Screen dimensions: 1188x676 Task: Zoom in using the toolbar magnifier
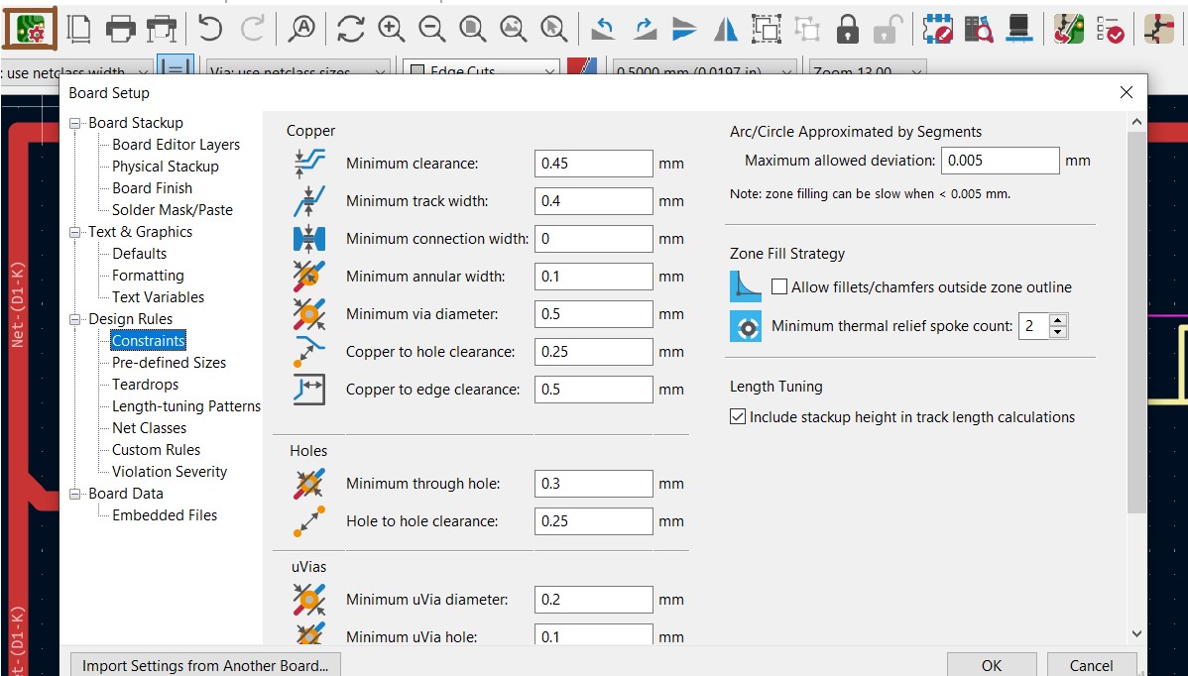tap(391, 29)
